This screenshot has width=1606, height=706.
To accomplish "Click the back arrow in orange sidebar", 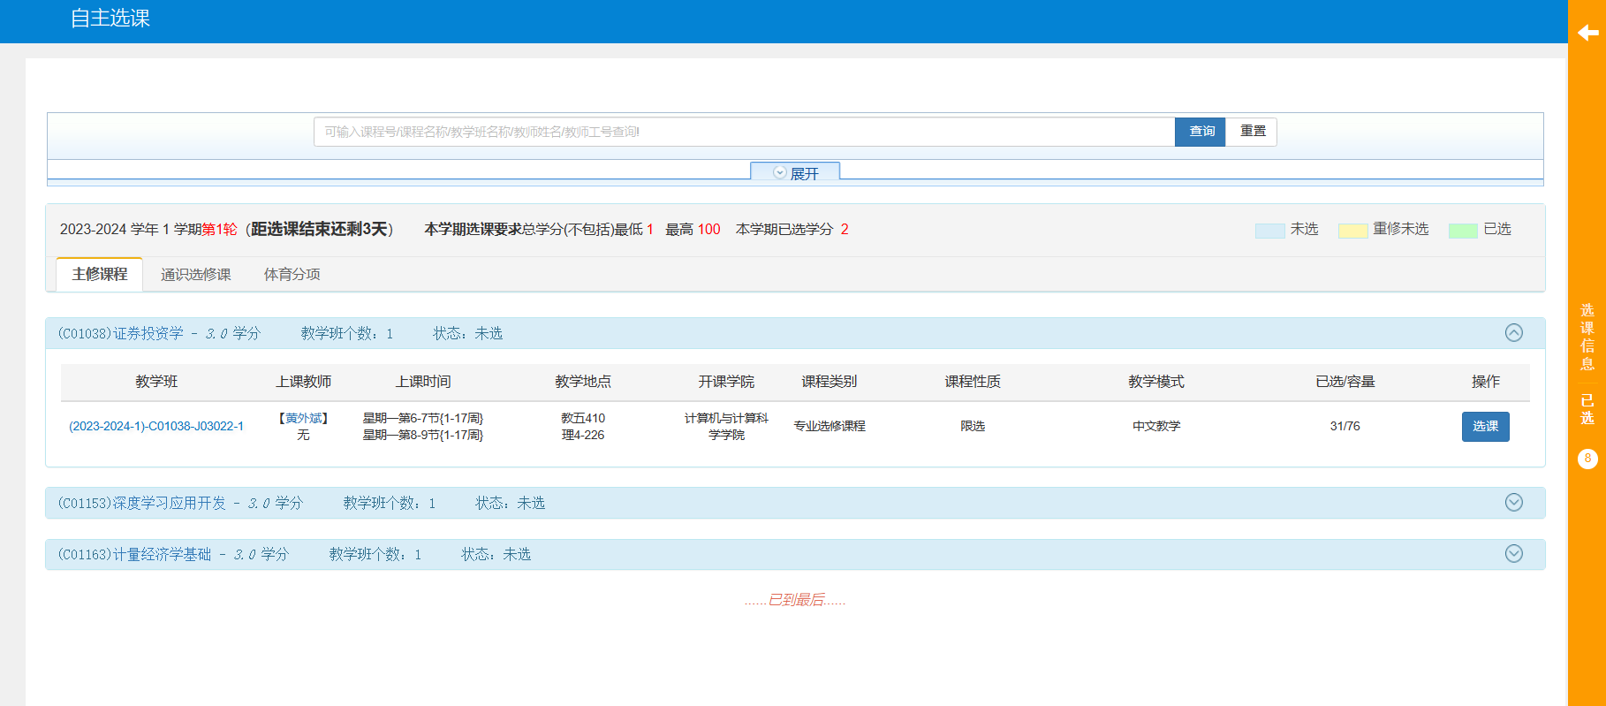I will click(x=1587, y=33).
